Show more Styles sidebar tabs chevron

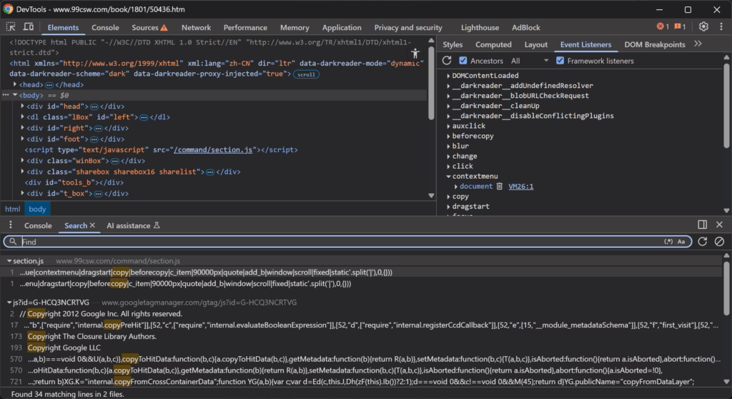point(698,44)
